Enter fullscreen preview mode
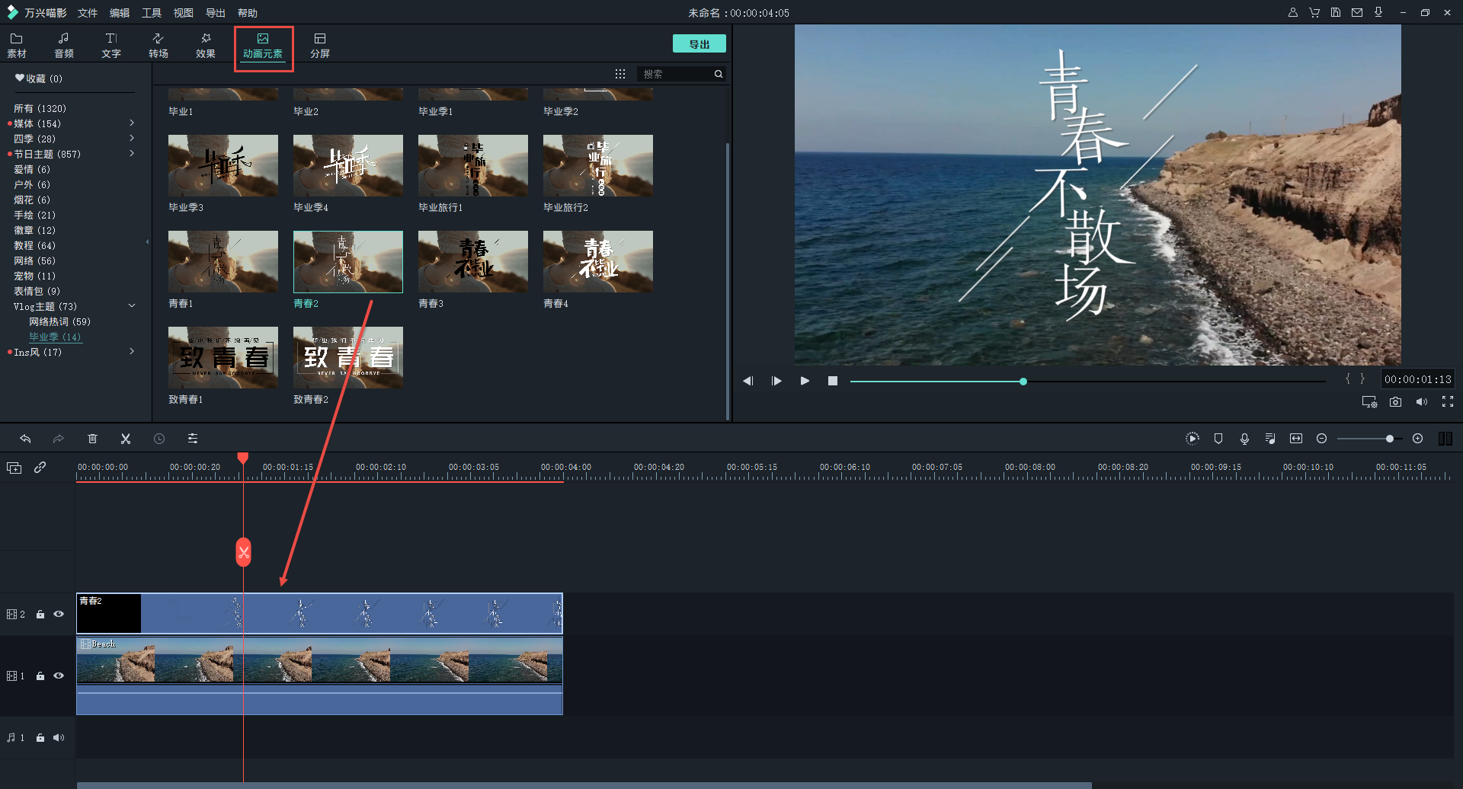 1448,402
